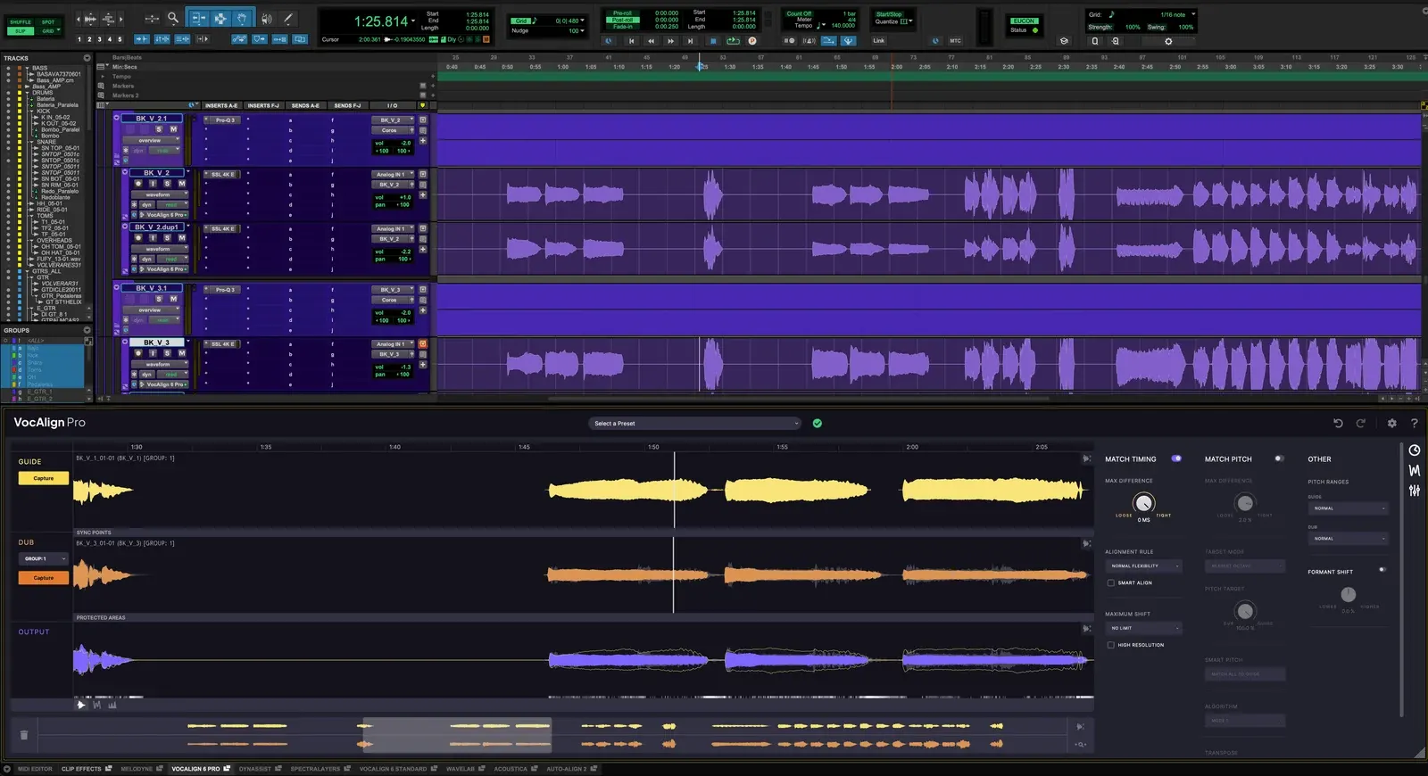Click the Dub Capture button

(x=43, y=578)
